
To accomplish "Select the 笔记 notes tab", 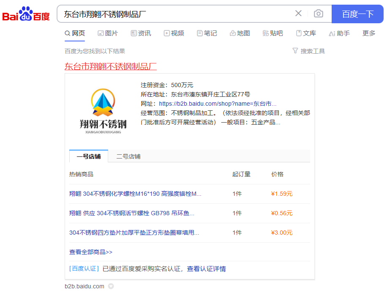I will tap(207, 33).
